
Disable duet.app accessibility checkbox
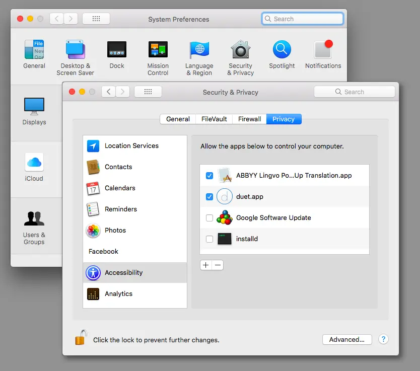209,197
